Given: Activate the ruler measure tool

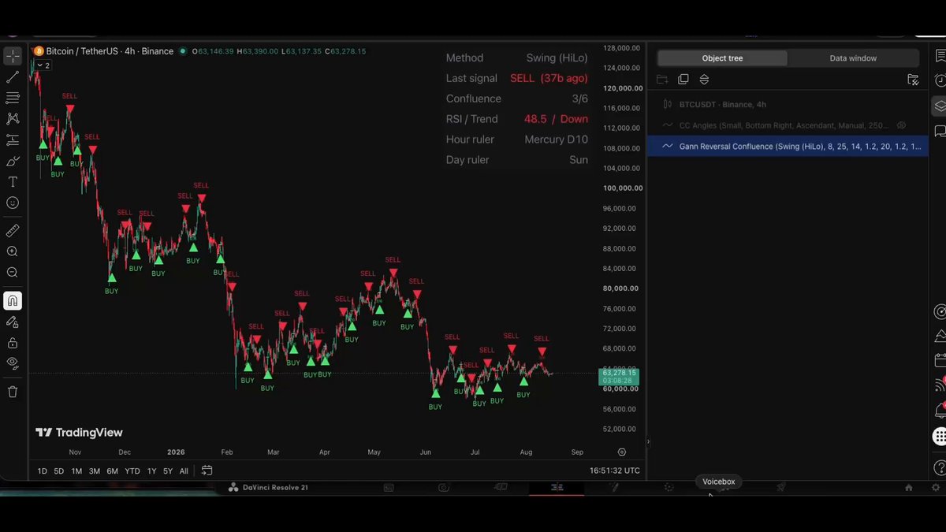Looking at the screenshot, I should 13,231.
